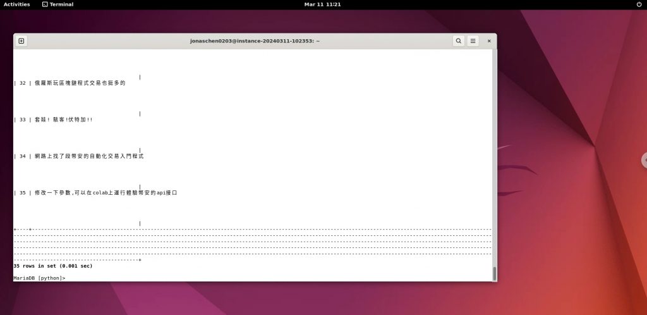647x315 pixels.
Task: Click row 34 text in the output
Action: (x=89, y=156)
